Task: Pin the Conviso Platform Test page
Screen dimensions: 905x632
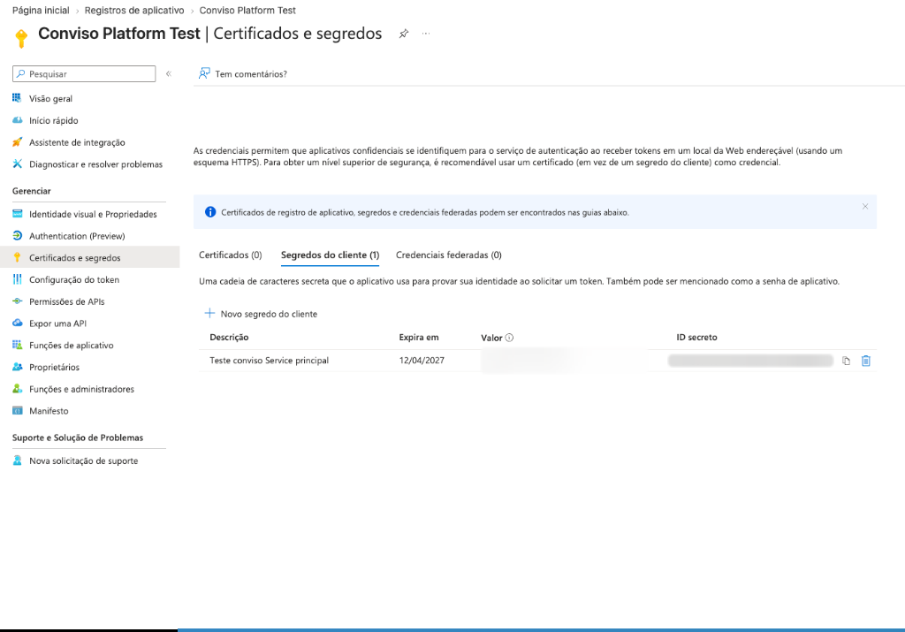Action: click(403, 34)
